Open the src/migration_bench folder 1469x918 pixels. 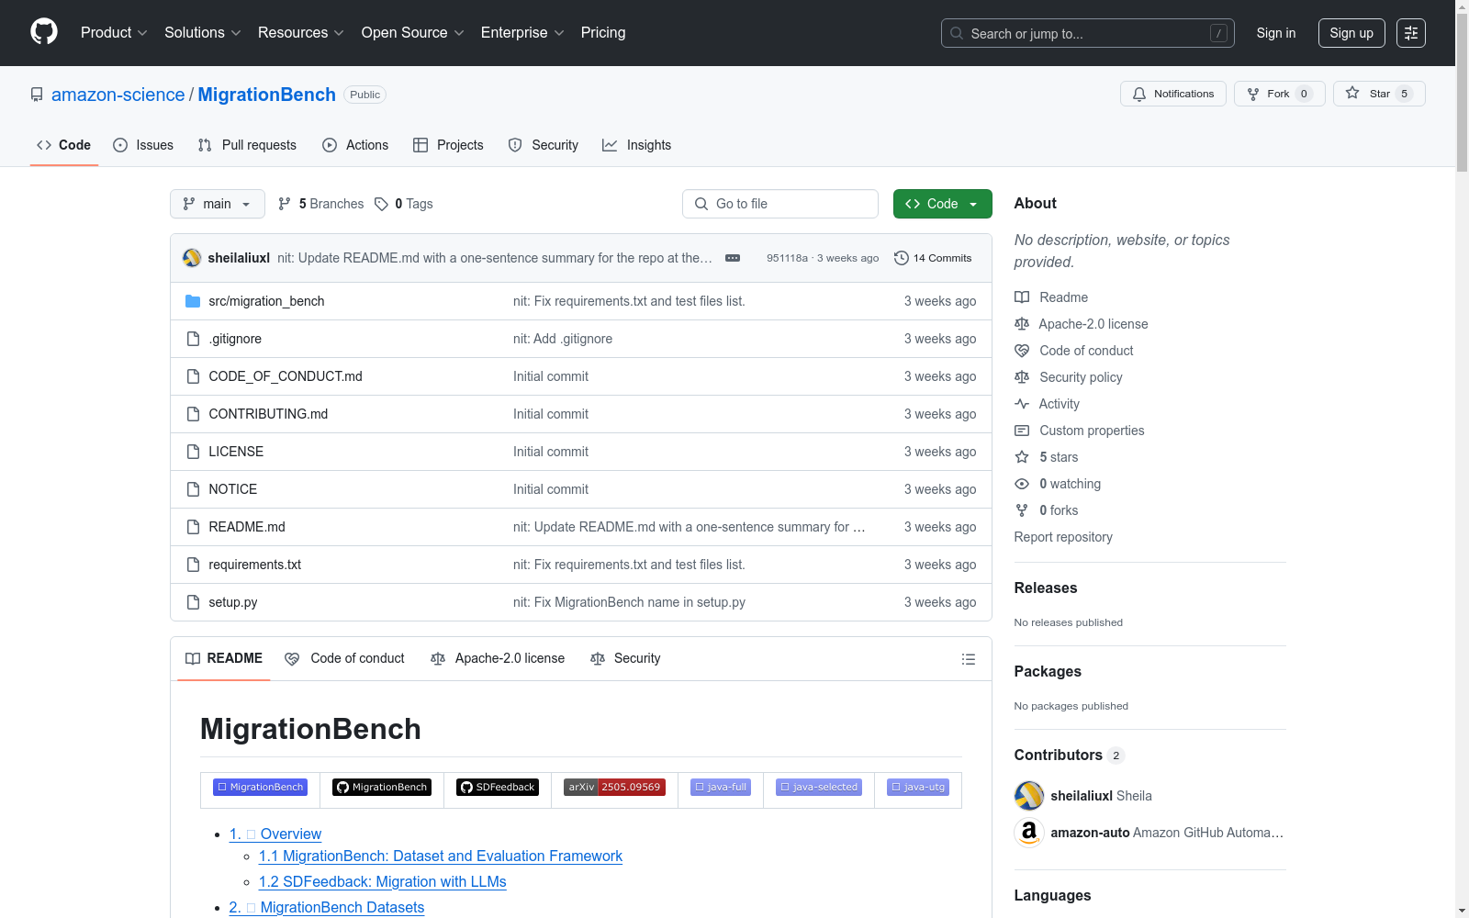click(266, 301)
